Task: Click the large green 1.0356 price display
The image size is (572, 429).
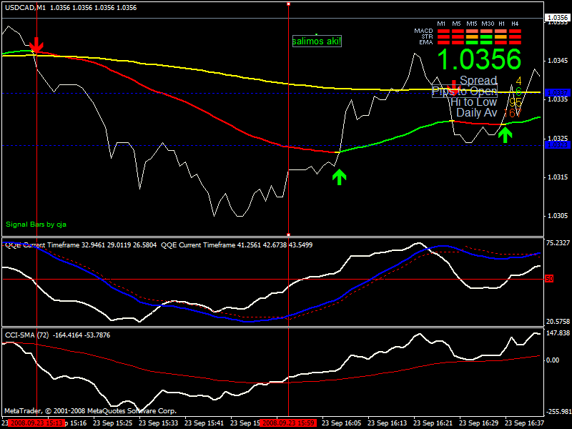Action: 479,60
